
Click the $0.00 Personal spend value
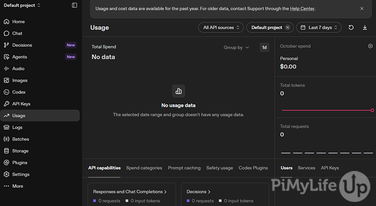tap(288, 66)
